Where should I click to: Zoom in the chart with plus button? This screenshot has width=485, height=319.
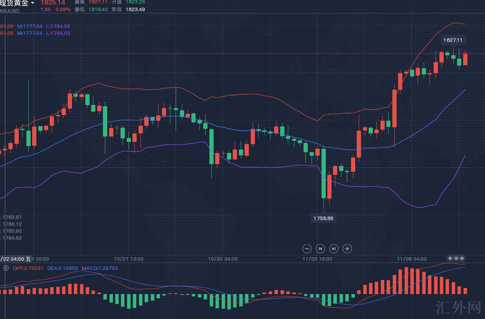coord(347,249)
